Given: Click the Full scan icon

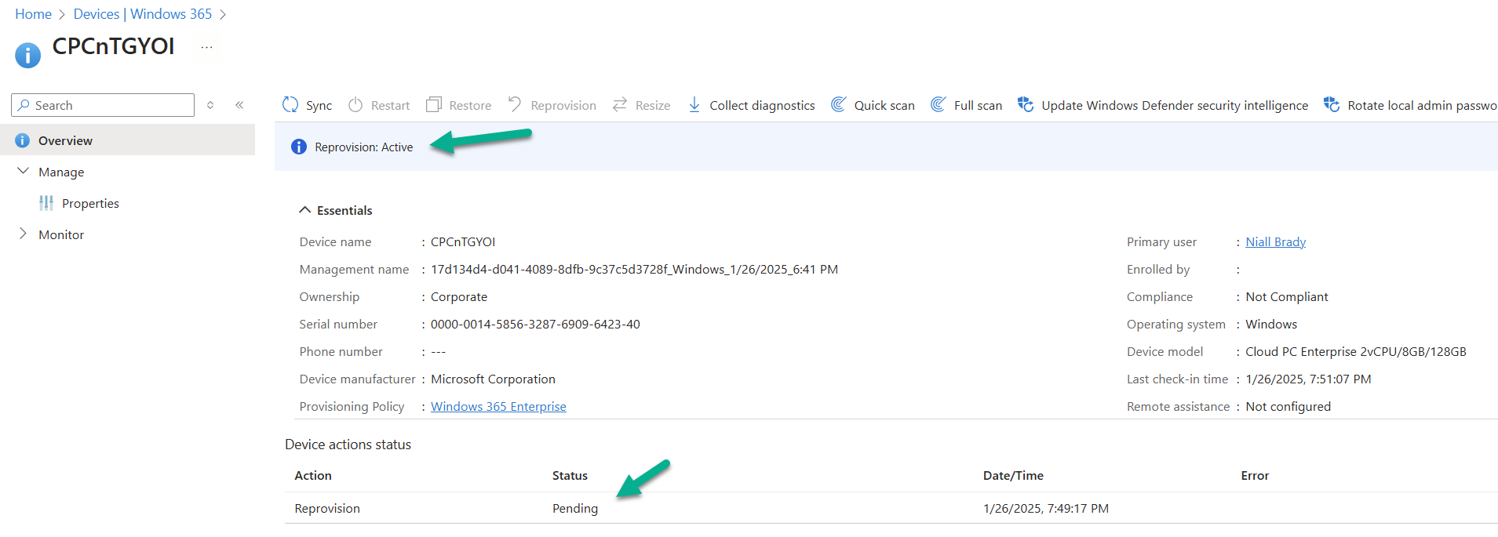Looking at the screenshot, I should click(939, 104).
